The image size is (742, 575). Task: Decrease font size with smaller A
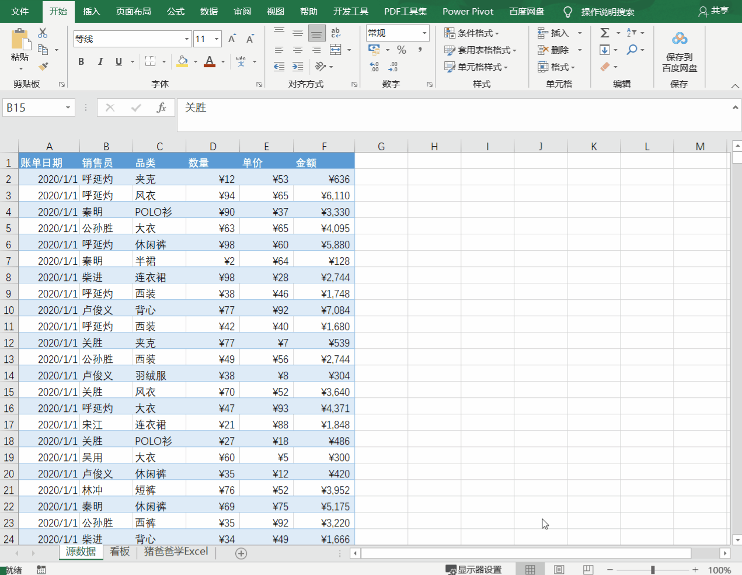[x=250, y=39]
